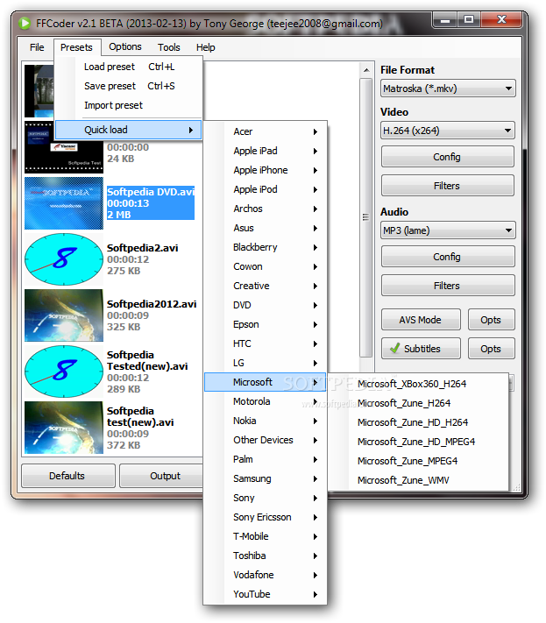Toggle the Subtitles checkmark button
The width and height of the screenshot is (546, 623).
[x=421, y=349]
